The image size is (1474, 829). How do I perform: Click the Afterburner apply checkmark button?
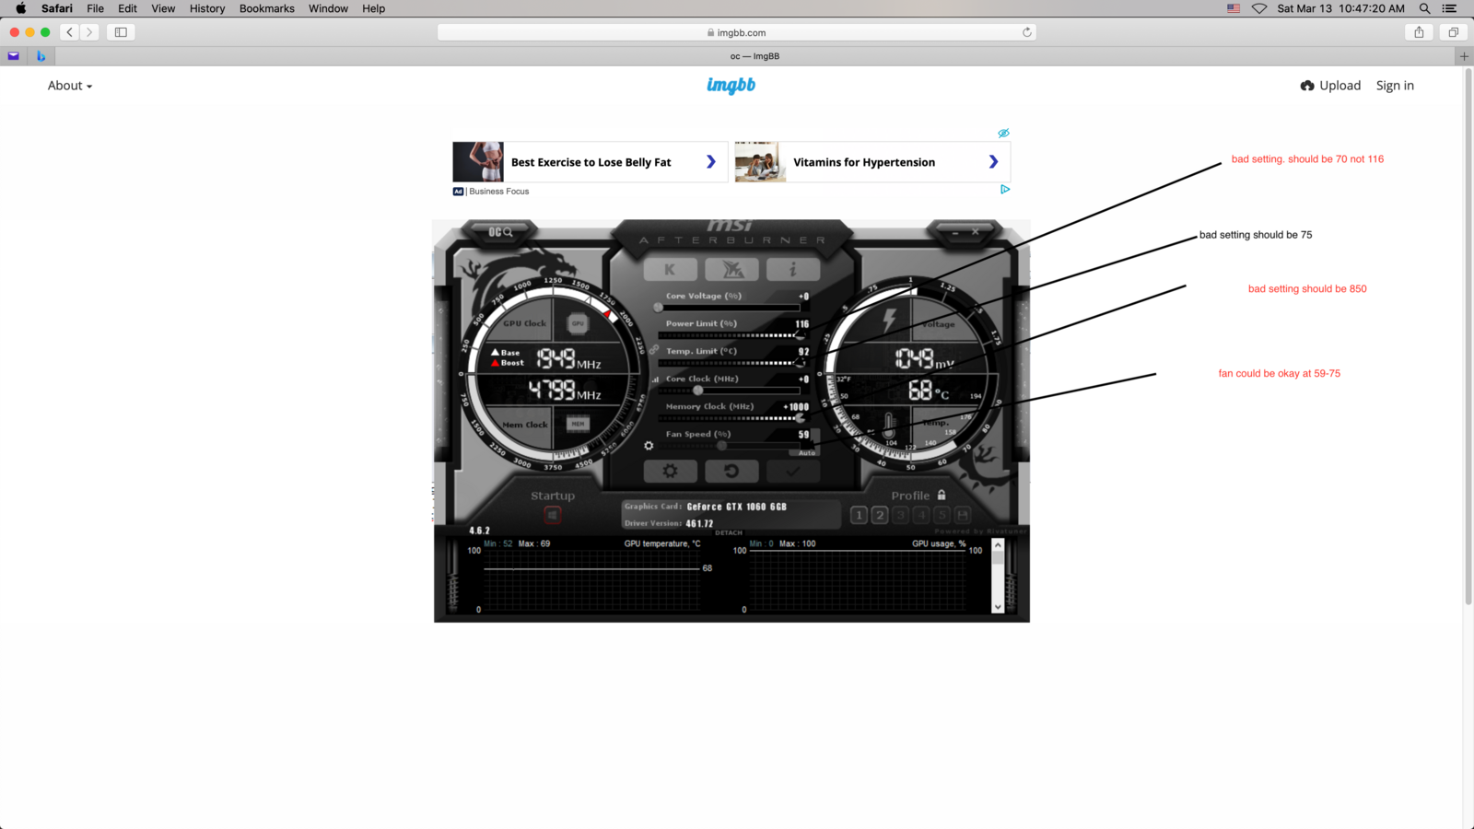pyautogui.click(x=793, y=472)
